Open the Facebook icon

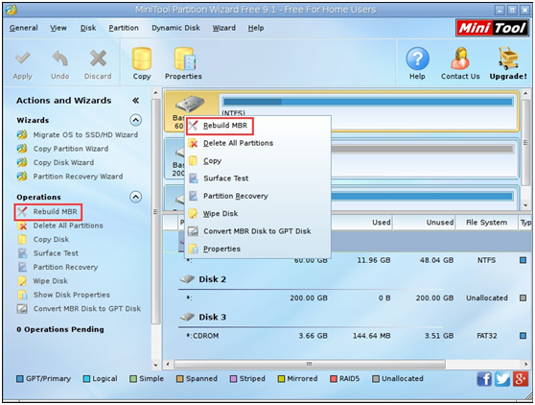(x=484, y=379)
